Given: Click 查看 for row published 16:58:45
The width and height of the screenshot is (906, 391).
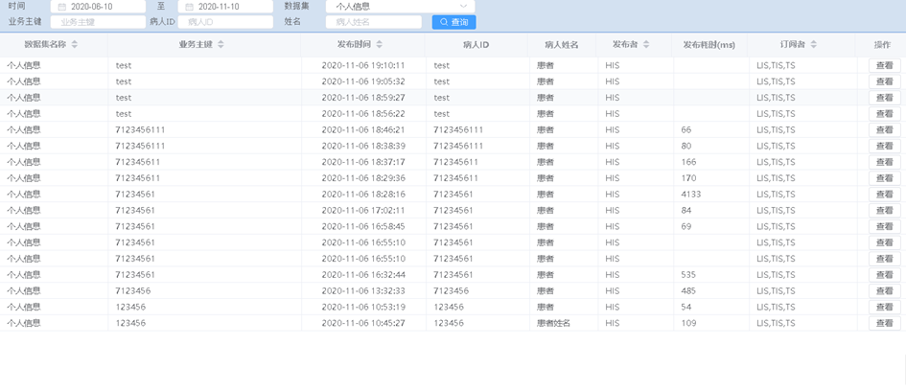Looking at the screenshot, I should (885, 227).
